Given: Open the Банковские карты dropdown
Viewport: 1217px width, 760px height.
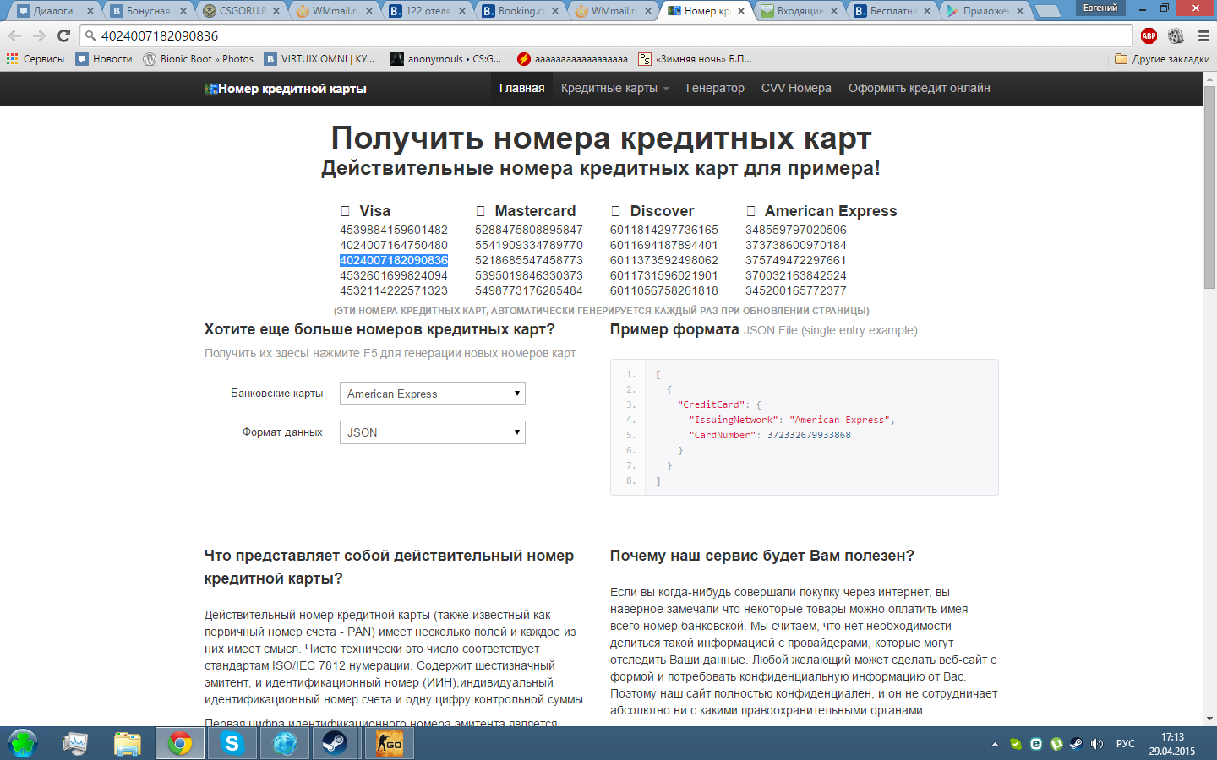Looking at the screenshot, I should 433,394.
